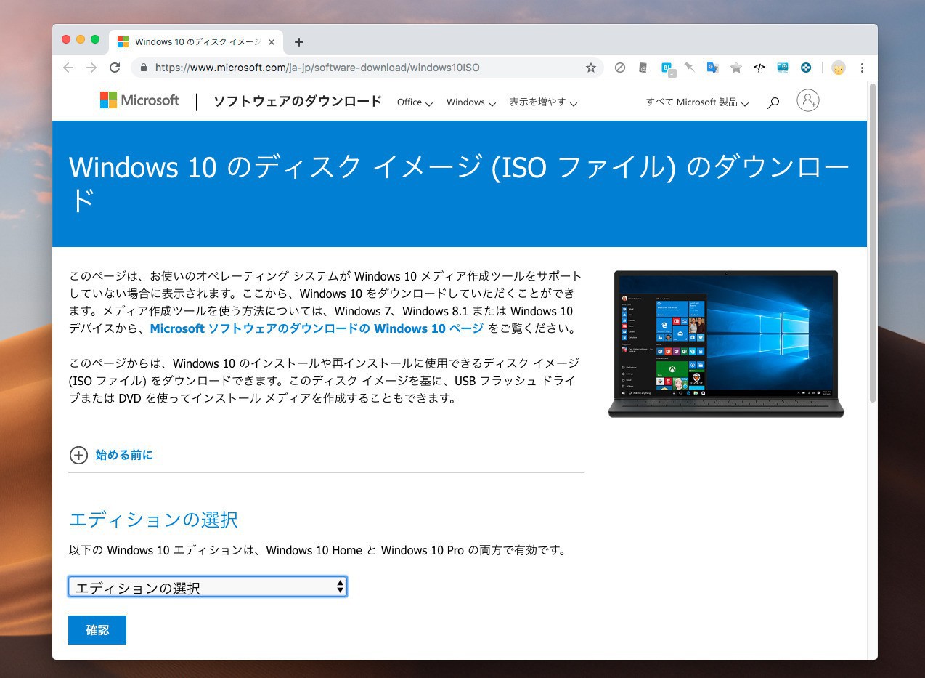The image size is (925, 678).
Task: Click the gray star extension icon
Action: [x=736, y=68]
